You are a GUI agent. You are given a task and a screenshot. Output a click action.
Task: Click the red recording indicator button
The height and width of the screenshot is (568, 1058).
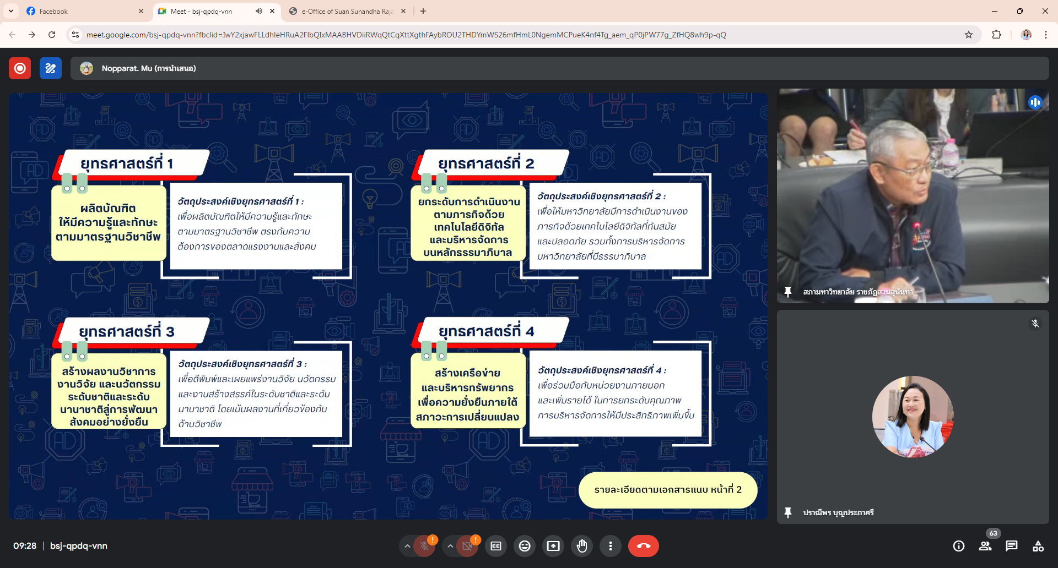20,68
